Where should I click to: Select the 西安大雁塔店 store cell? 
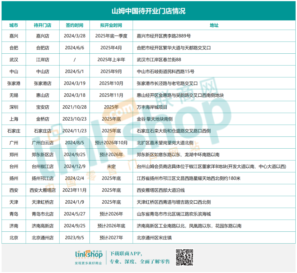coord(43,190)
